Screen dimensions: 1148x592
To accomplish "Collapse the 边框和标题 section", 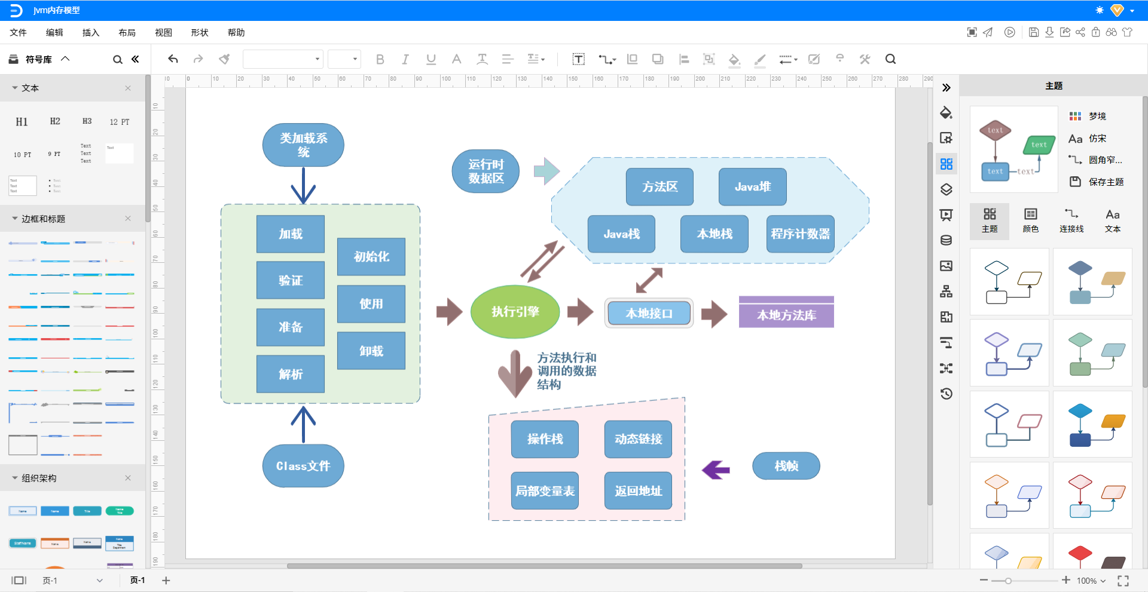I will pos(15,219).
